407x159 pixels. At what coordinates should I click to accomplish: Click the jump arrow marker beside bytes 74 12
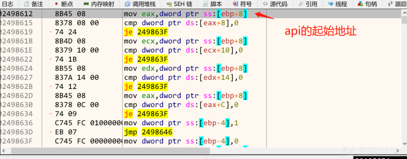51,87
